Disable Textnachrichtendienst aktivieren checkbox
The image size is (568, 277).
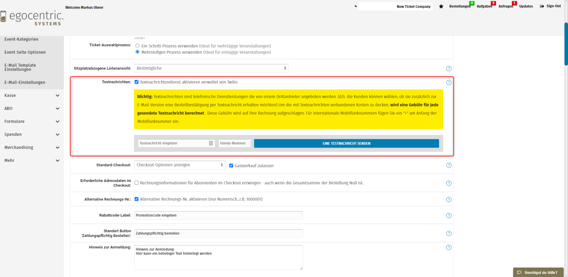tap(137, 82)
